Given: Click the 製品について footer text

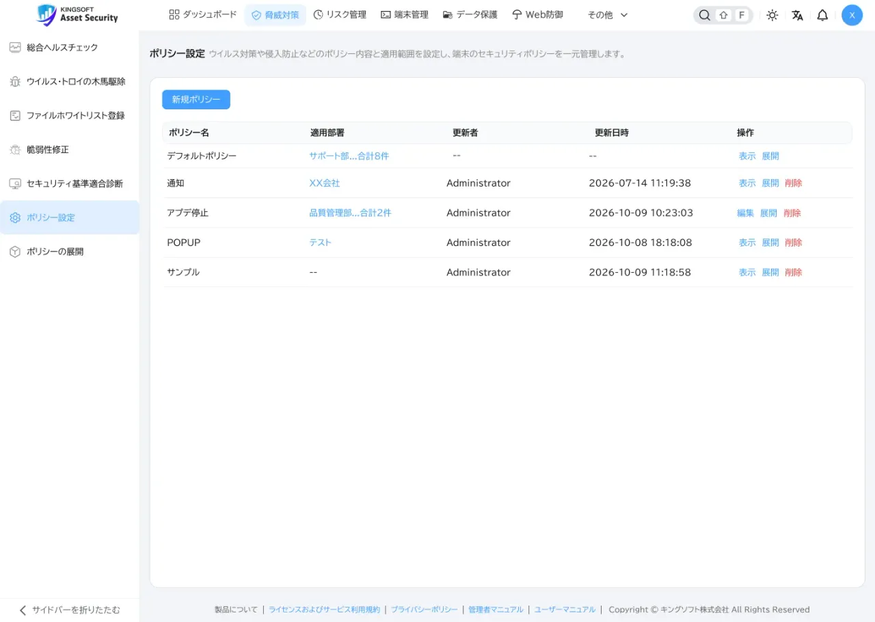Looking at the screenshot, I should tap(236, 610).
